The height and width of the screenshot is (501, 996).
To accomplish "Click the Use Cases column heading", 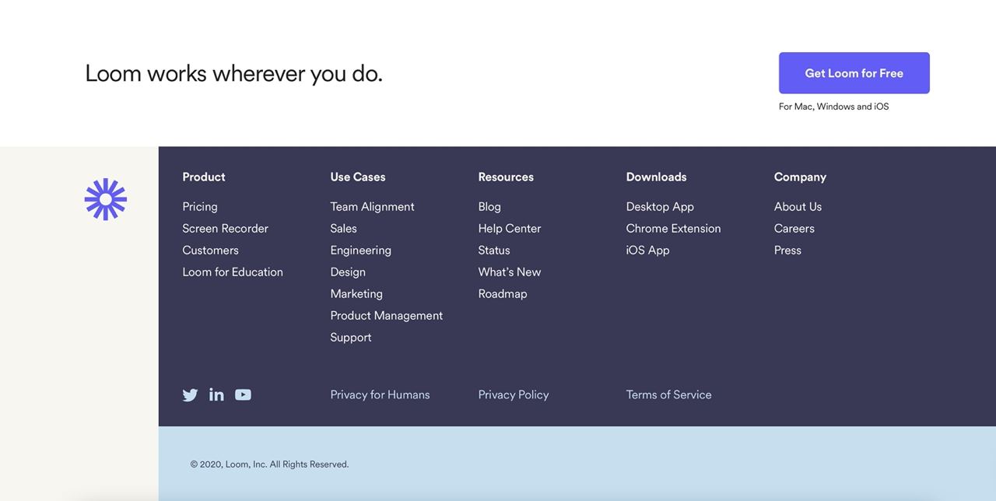I will pos(358,177).
